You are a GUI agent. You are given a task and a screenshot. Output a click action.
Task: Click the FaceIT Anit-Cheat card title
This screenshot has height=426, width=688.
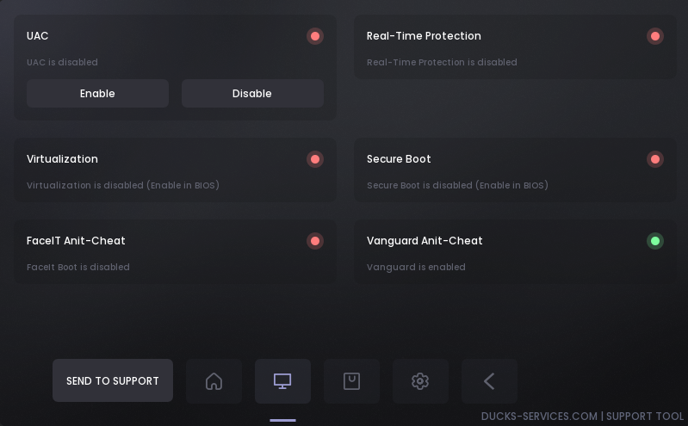(x=76, y=241)
